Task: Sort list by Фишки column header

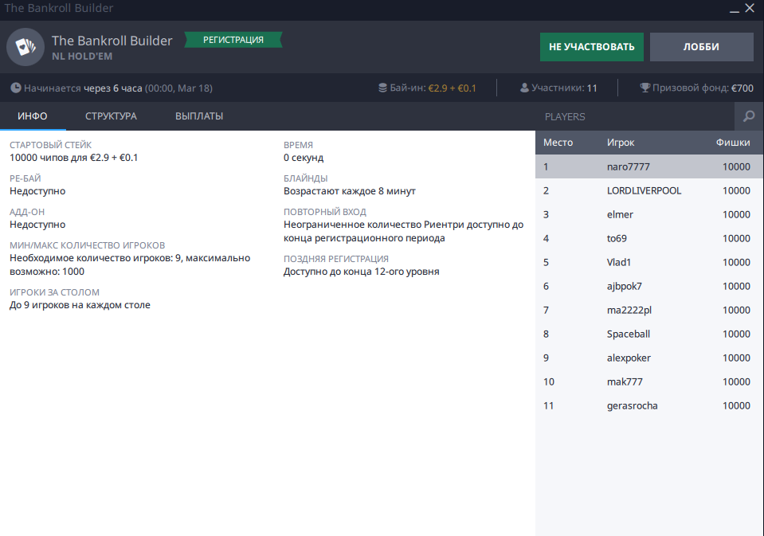Action: pyautogui.click(x=734, y=143)
